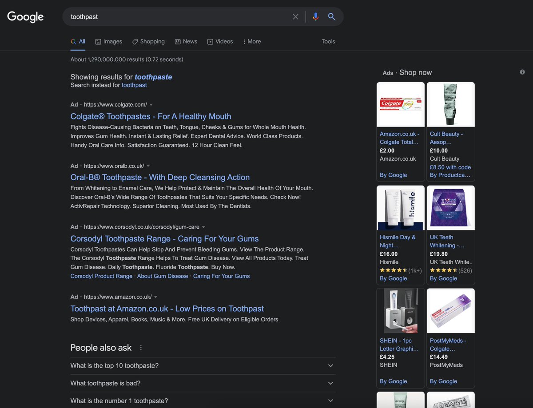Click By Google under Hismile listing
Screen dimensions: 533x408
(394, 278)
